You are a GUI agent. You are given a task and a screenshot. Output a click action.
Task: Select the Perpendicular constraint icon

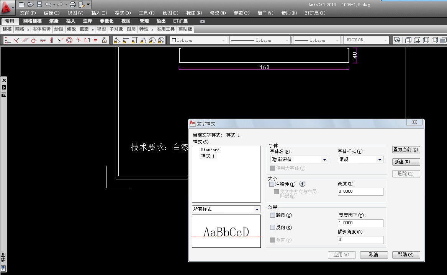click(x=16, y=41)
